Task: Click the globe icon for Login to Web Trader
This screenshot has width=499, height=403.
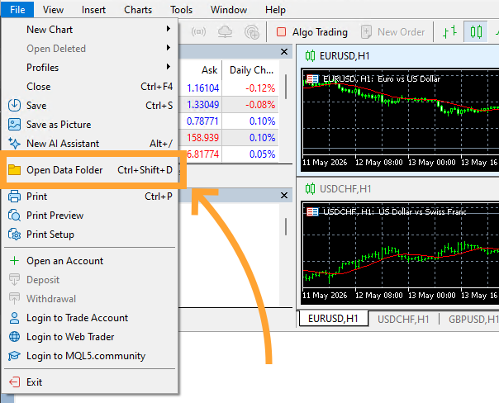Action: tap(14, 337)
